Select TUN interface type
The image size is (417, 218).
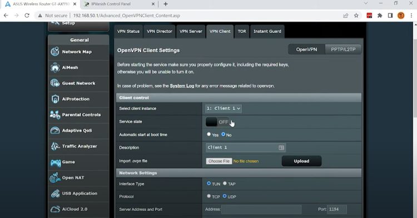click(x=209, y=183)
